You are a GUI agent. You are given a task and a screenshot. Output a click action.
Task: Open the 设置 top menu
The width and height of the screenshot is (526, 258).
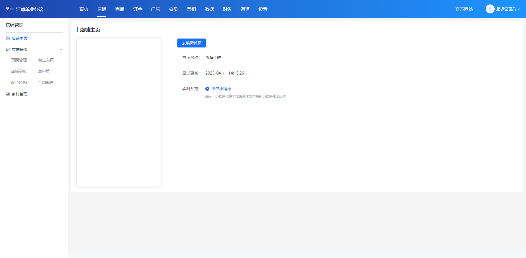(263, 9)
